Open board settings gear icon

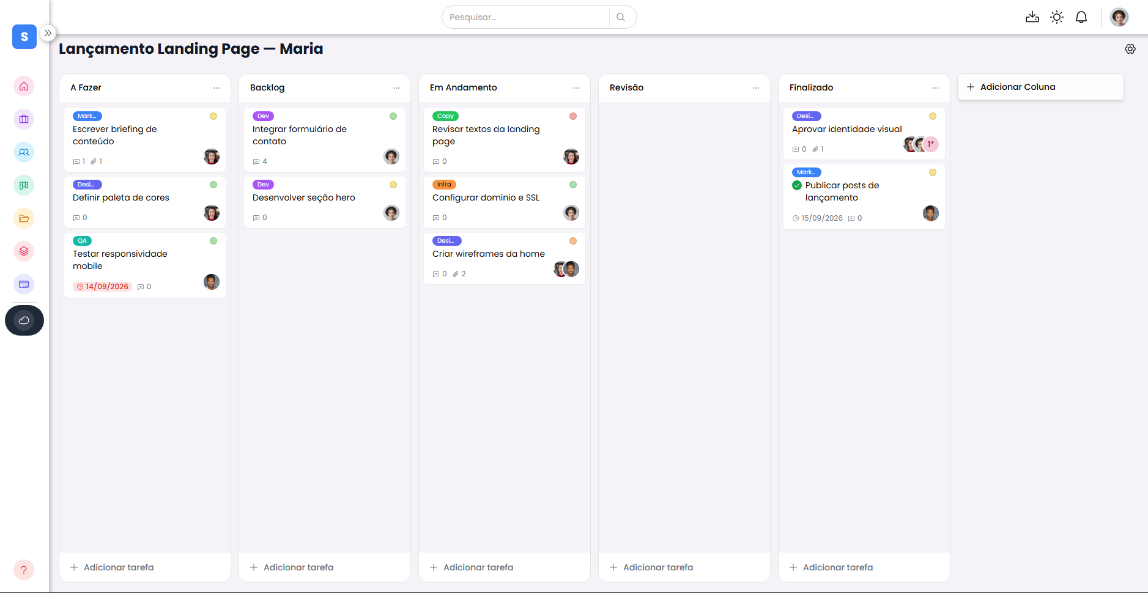(x=1130, y=49)
